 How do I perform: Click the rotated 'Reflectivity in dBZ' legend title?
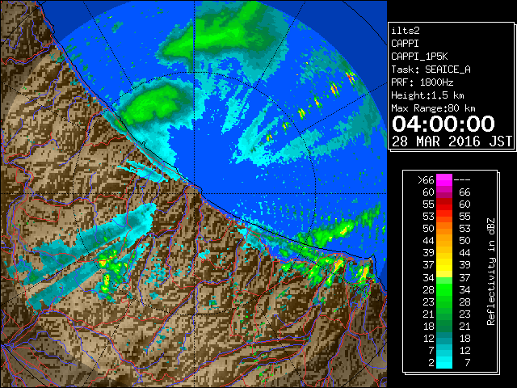(x=490, y=272)
